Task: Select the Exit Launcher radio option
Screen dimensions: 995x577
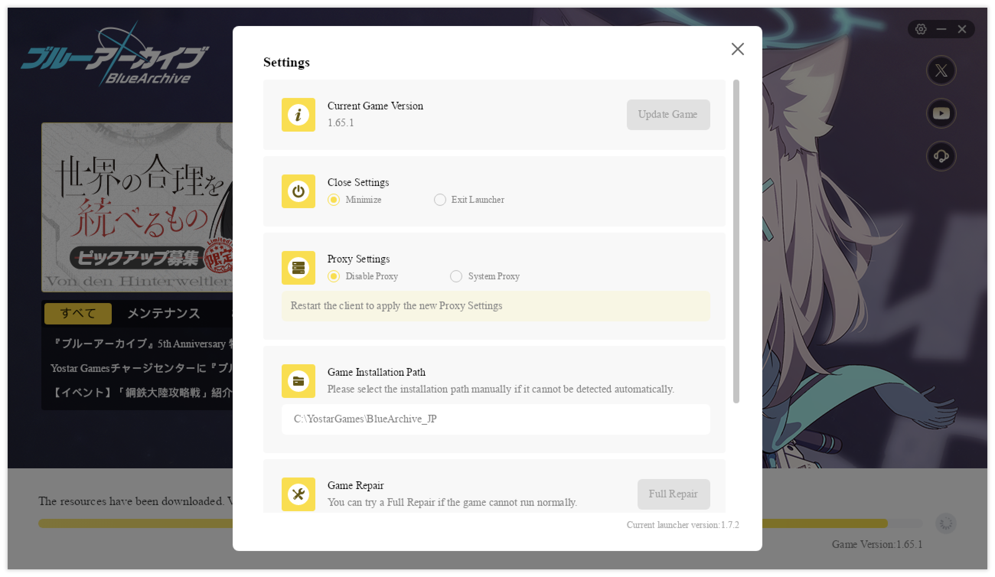Action: [x=440, y=200]
